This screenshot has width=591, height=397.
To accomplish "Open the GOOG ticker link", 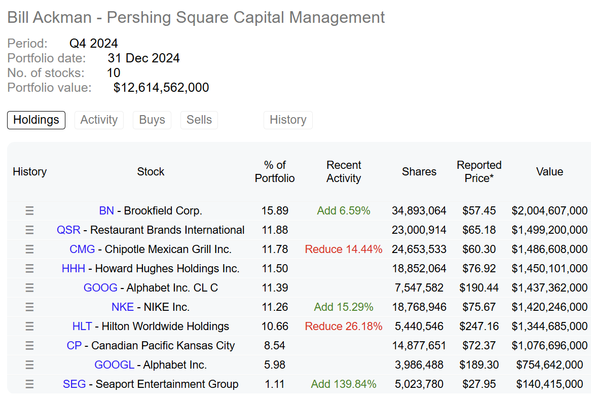I will 100,287.
